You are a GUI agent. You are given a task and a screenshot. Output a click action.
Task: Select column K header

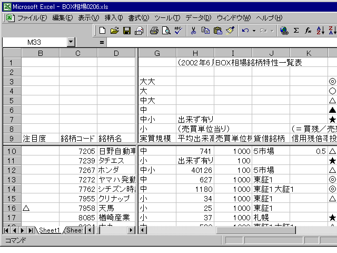point(309,53)
